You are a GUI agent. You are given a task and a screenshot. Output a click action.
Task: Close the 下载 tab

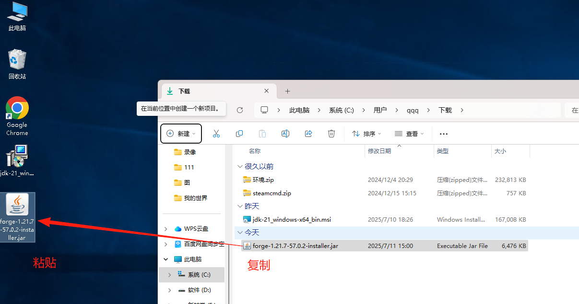(267, 91)
